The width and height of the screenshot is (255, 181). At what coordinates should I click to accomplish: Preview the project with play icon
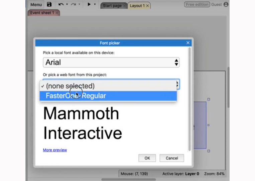point(89,4)
